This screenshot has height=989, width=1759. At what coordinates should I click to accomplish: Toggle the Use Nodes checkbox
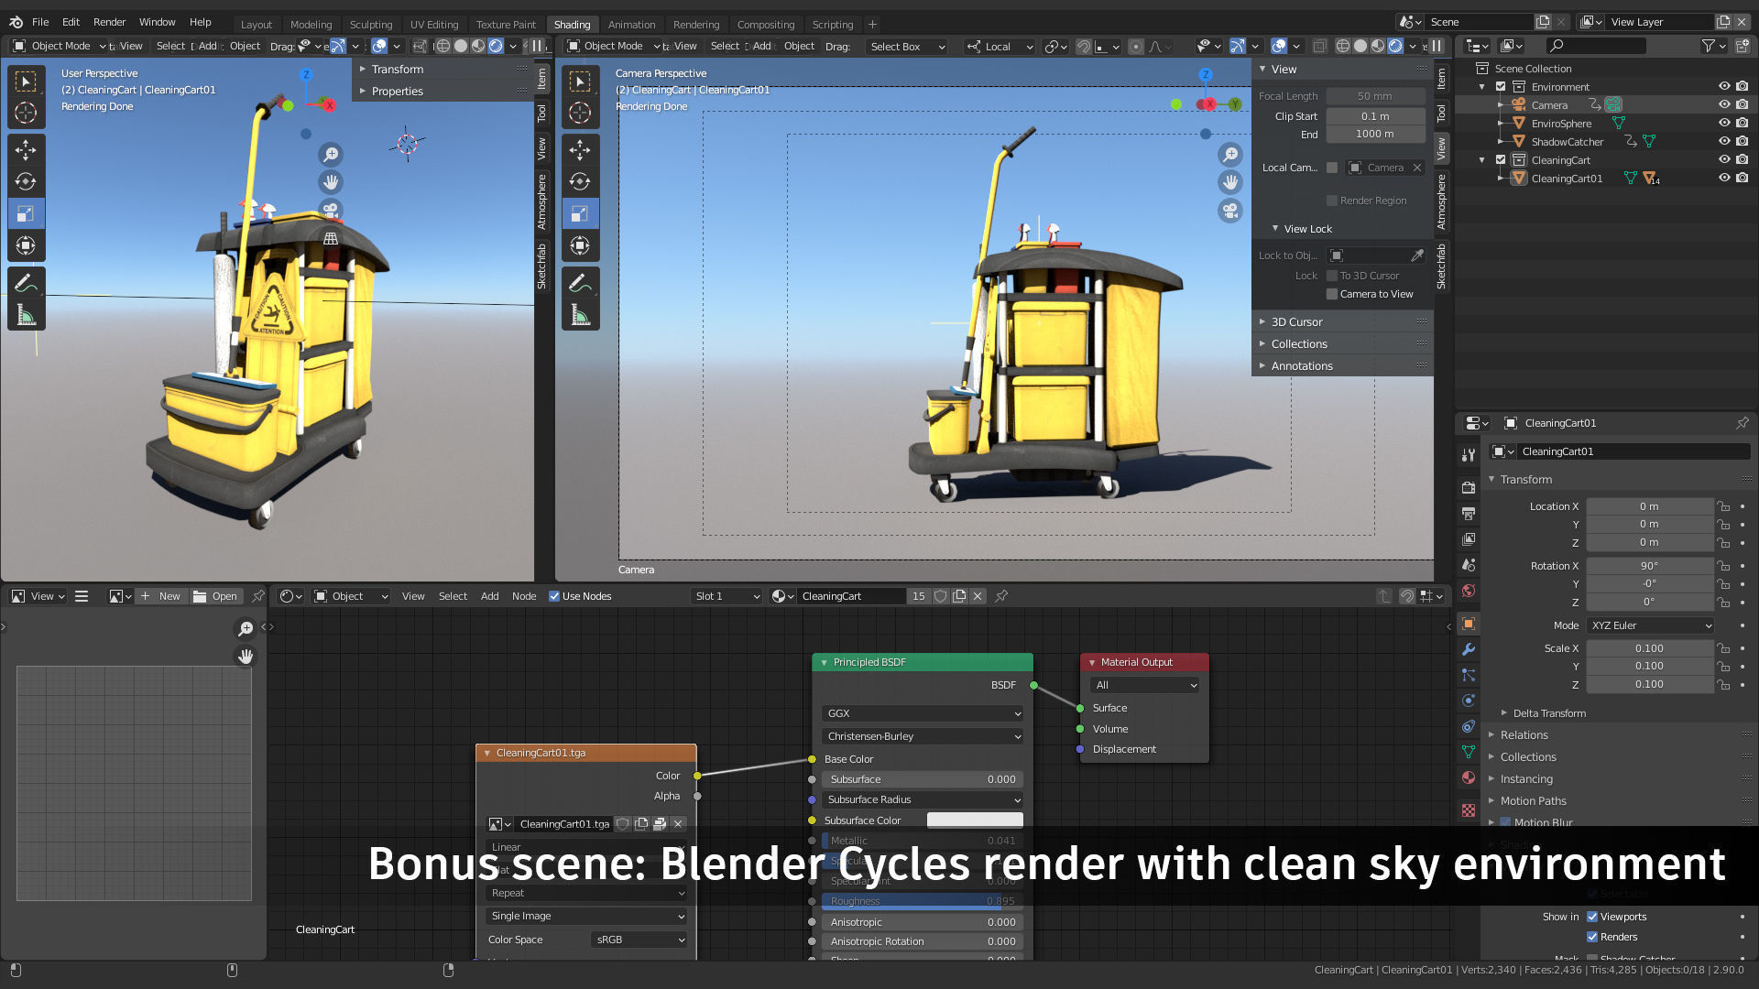(x=554, y=596)
